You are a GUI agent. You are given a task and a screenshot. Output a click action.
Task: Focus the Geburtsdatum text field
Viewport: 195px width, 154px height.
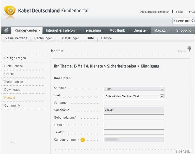(134, 117)
